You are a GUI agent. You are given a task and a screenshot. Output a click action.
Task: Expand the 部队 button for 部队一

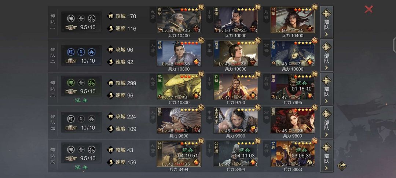coord(327,22)
